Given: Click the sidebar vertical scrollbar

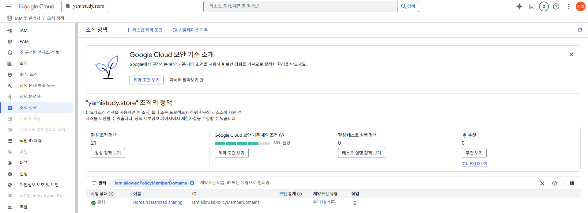Looking at the screenshot, I should point(77,118).
